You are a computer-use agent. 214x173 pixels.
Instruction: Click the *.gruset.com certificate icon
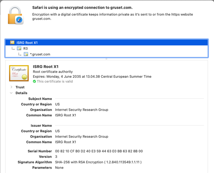tap(26, 54)
